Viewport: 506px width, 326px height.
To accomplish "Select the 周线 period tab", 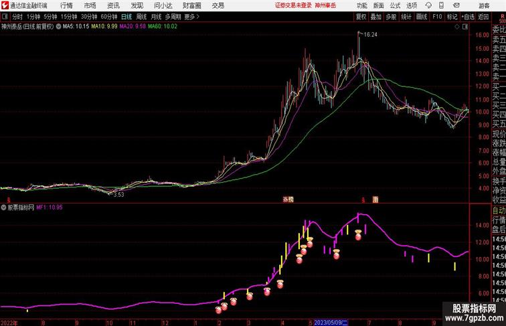I will point(141,17).
